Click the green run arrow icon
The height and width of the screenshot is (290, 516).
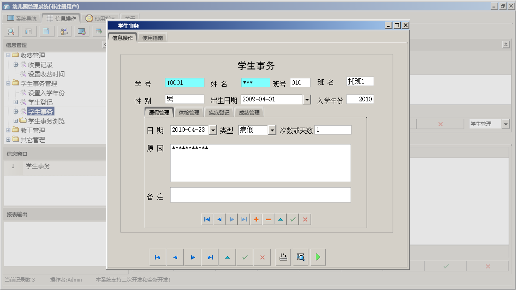(317, 257)
